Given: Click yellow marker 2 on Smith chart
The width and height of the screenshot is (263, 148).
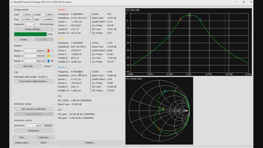Looking at the screenshot, I should pyautogui.click(x=163, y=108).
